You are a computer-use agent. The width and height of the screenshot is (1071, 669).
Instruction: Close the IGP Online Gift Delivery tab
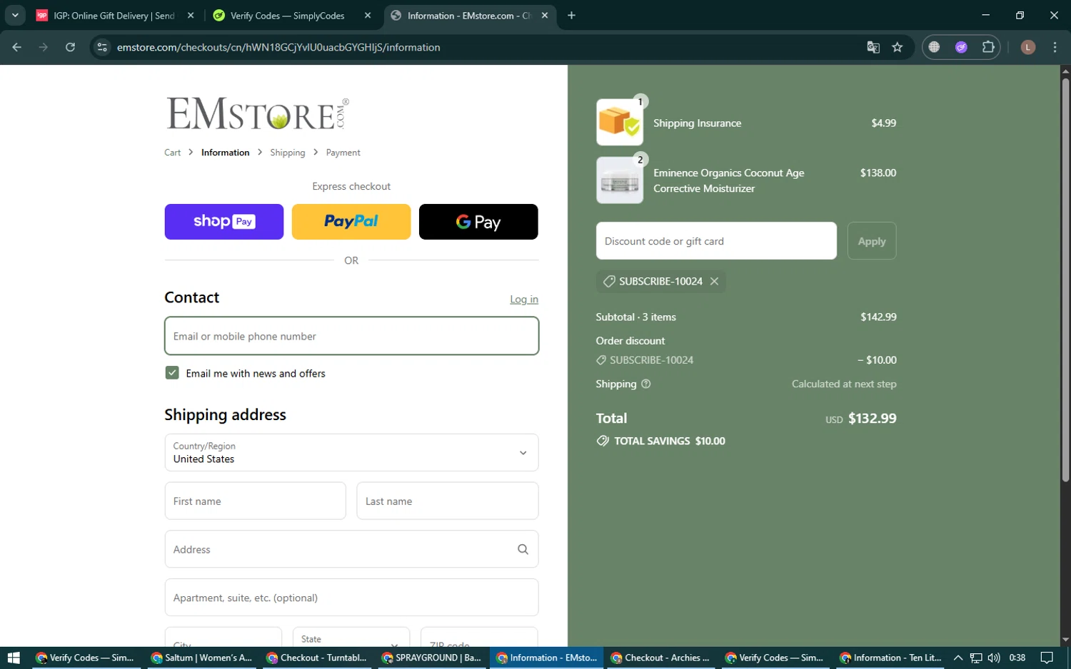pos(191,15)
